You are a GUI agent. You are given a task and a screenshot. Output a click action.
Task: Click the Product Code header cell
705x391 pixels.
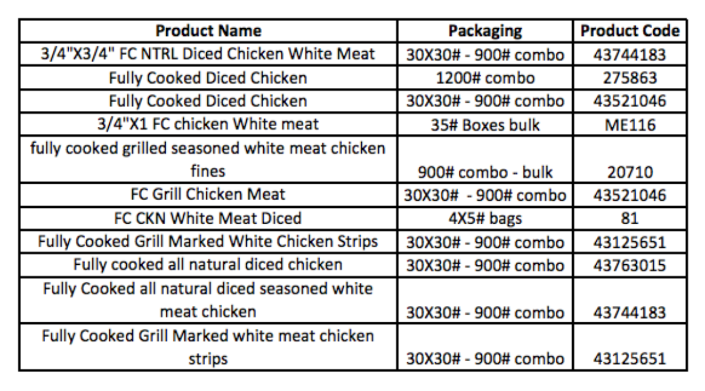pyautogui.click(x=630, y=31)
